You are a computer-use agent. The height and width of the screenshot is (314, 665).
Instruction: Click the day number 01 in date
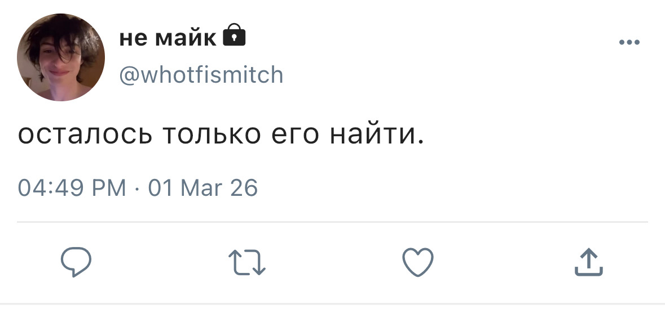coord(160,188)
